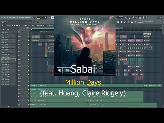
Task: Open the Playlist options arrow menu
Action: (x=2, y=25)
